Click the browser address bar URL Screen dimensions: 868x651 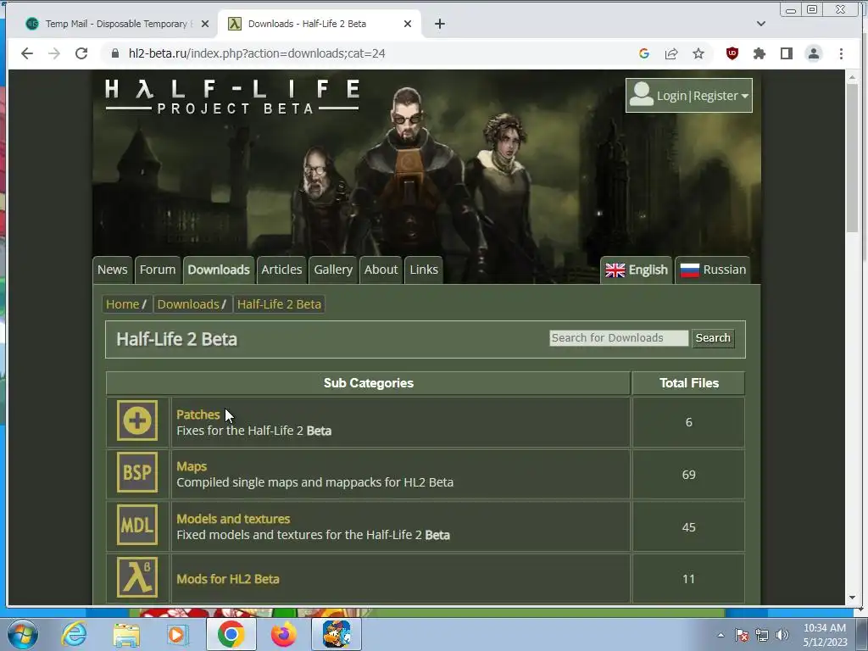coord(257,53)
